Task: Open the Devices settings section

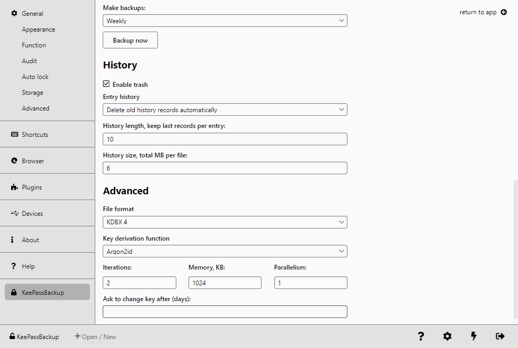Action: coord(32,213)
